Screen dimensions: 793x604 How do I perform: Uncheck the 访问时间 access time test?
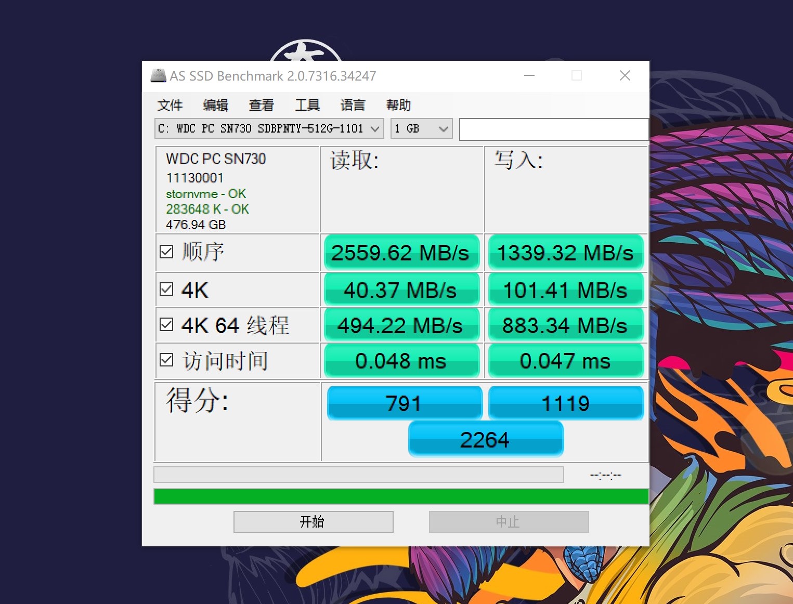click(166, 359)
